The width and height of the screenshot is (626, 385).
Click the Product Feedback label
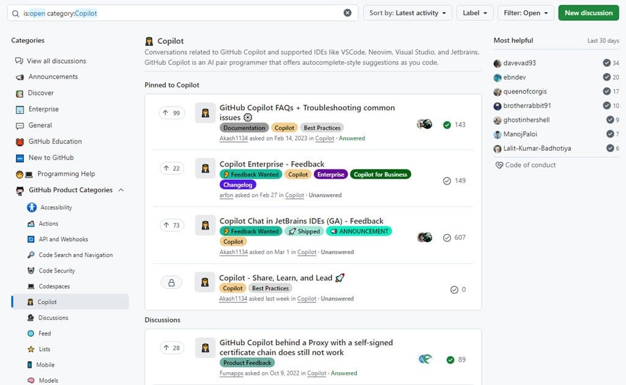[x=247, y=362]
